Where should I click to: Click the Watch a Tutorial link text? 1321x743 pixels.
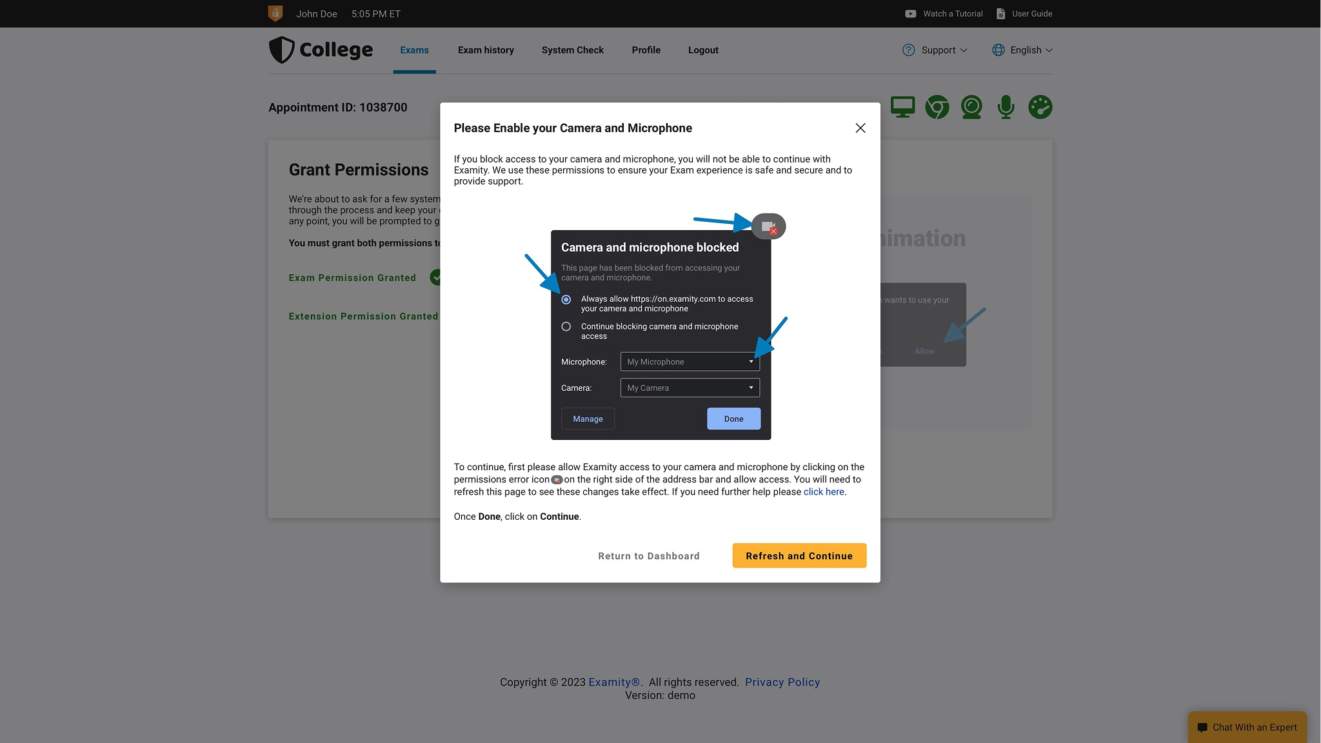pos(953,14)
